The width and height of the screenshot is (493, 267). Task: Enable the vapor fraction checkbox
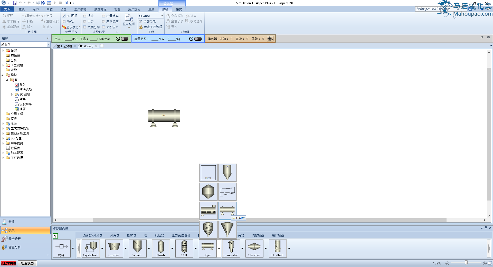[x=84, y=27]
